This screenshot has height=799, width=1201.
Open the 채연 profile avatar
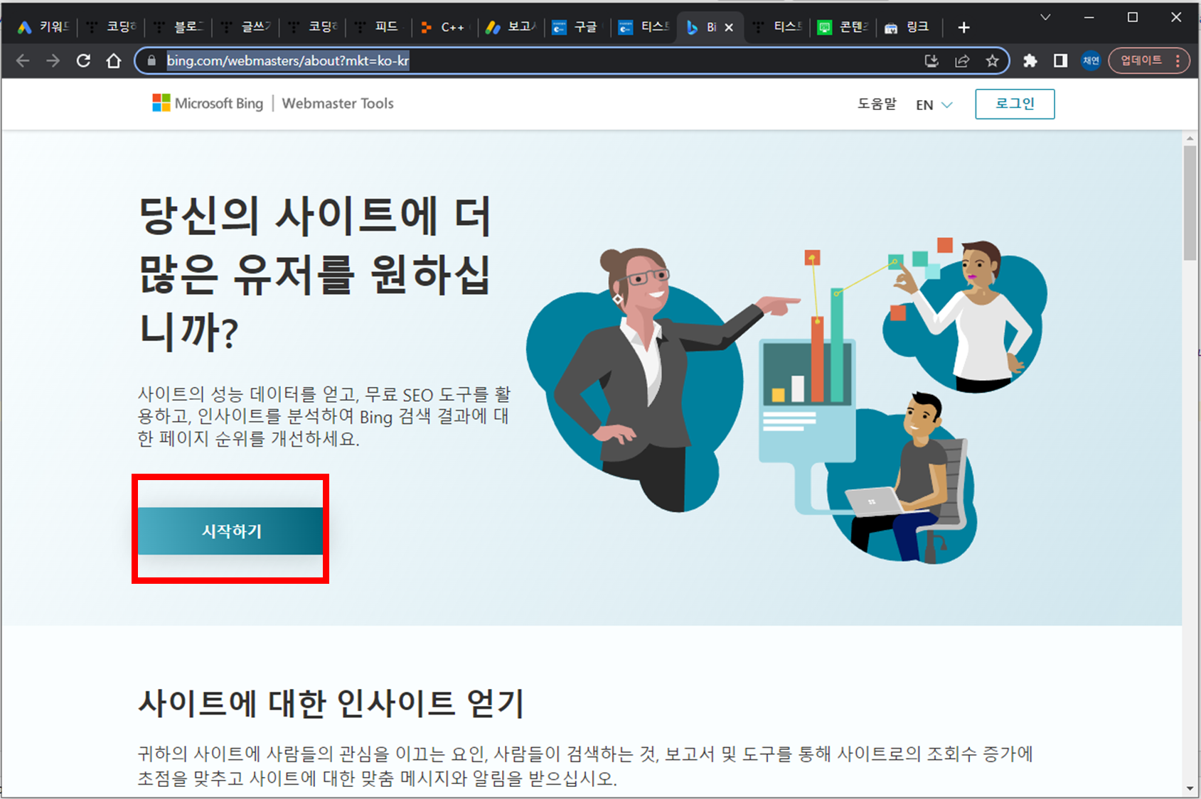1091,61
